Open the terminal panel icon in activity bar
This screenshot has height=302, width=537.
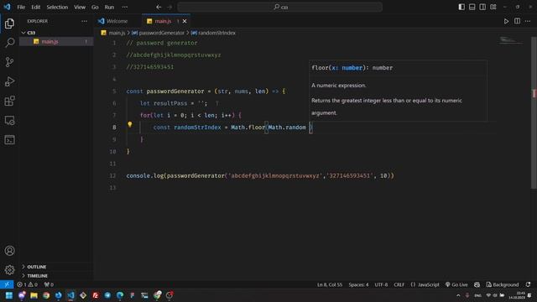pos(9,140)
